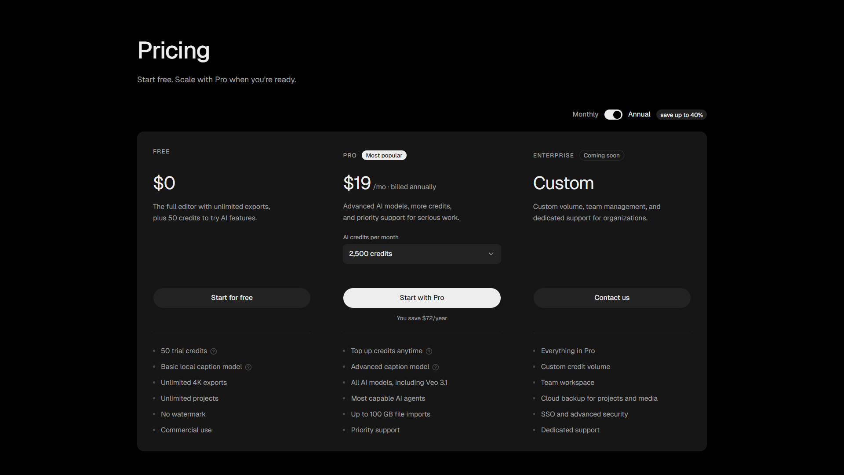This screenshot has height=475, width=844.
Task: Click the $19 price
Action: (x=357, y=183)
